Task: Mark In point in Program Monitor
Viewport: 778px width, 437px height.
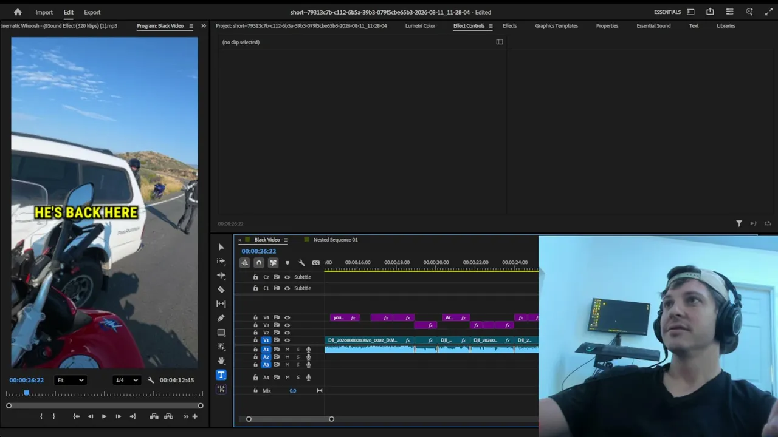Action: click(41, 416)
